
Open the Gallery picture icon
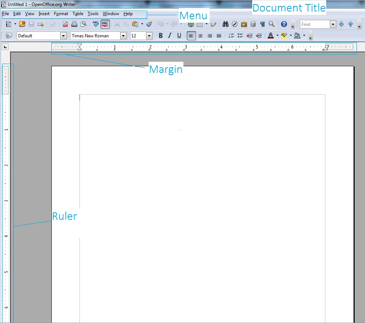[x=244, y=24]
